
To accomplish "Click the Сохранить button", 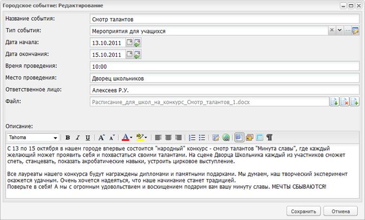I will 303,211.
